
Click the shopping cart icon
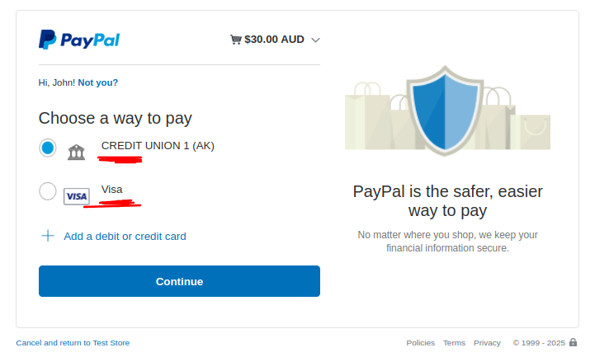[236, 40]
